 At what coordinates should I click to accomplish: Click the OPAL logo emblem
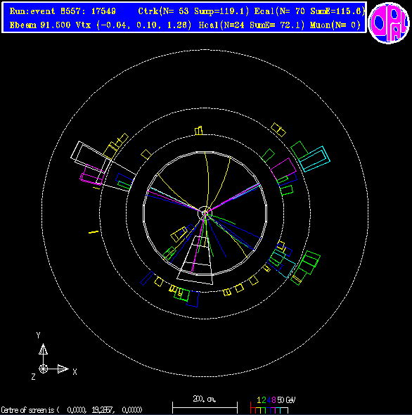pyautogui.click(x=389, y=23)
